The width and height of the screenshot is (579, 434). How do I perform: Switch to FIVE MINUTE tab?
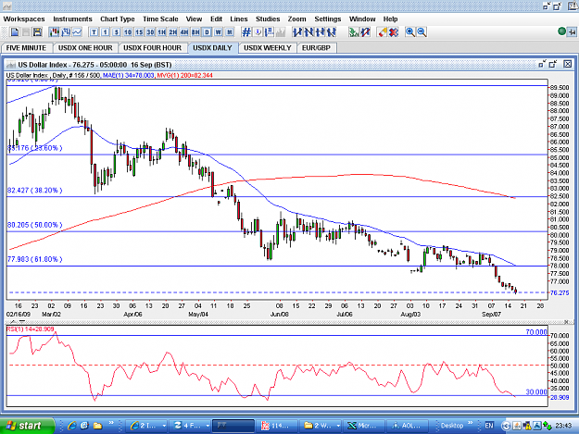[x=26, y=48]
